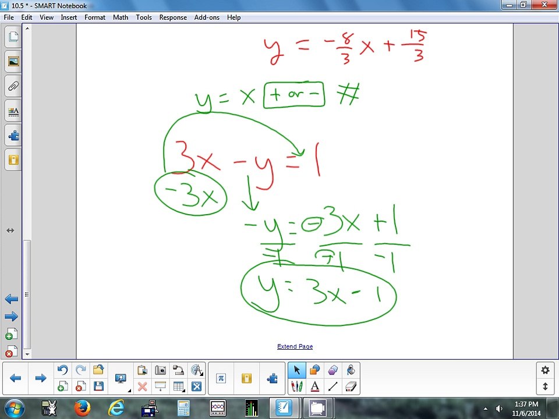Save the notebook file
Viewport: 559px width, 419px height.
coord(98,386)
